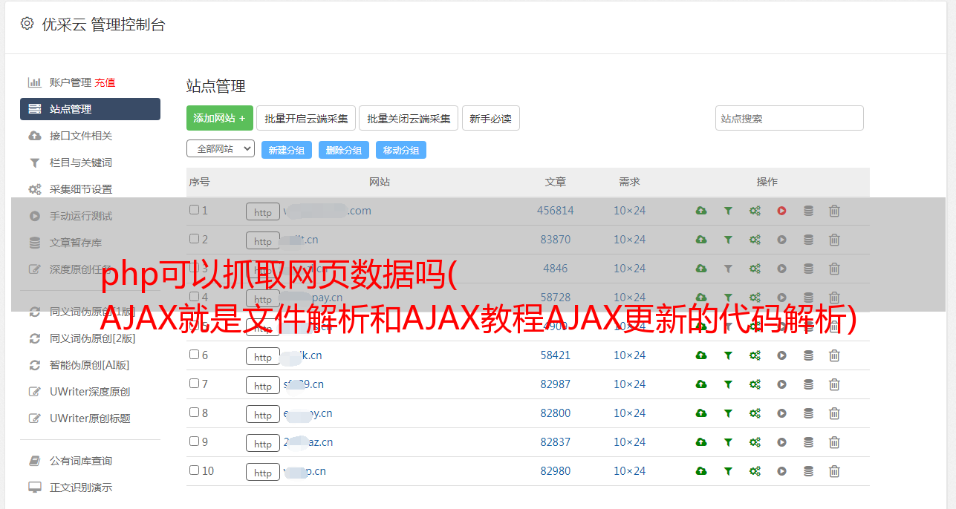Click the gear icon beside 优采云 title

coord(27,24)
